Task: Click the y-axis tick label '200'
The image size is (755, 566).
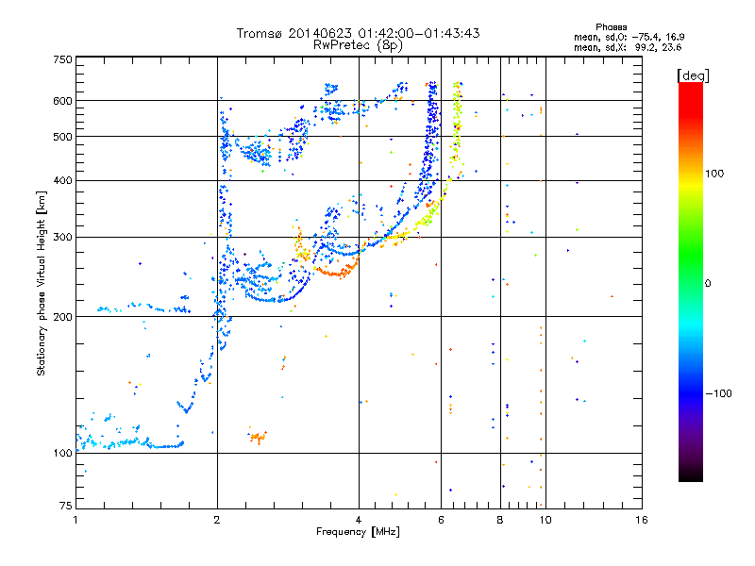Action: [62, 317]
